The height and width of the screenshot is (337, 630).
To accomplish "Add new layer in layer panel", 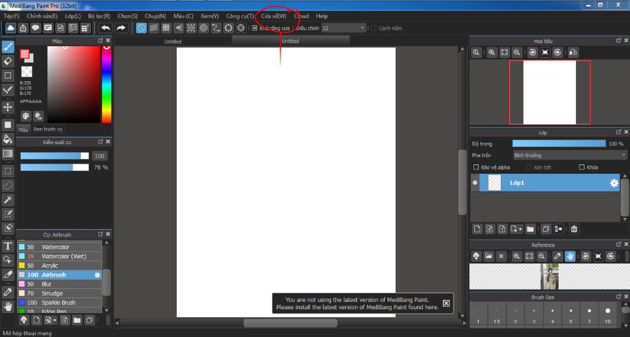I will (477, 229).
